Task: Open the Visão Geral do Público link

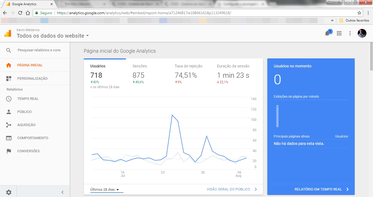Action: (232, 189)
